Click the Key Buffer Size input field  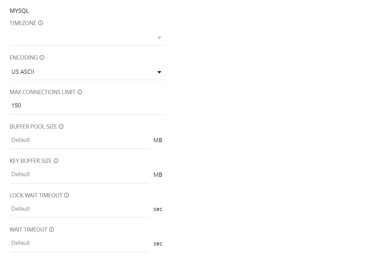tap(80, 174)
